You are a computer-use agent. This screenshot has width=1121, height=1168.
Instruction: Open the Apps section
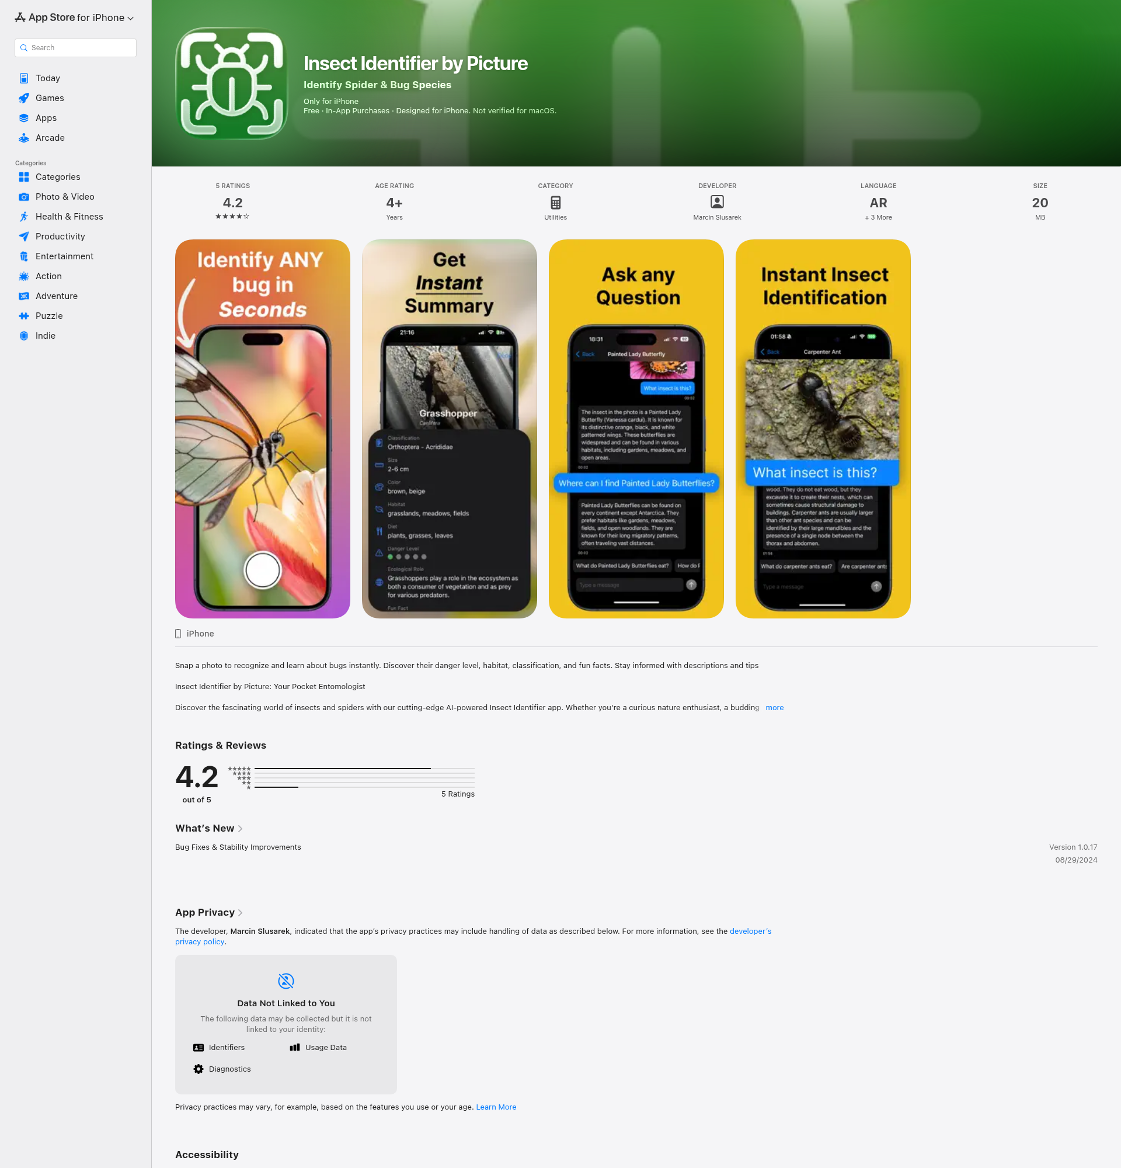76,118
